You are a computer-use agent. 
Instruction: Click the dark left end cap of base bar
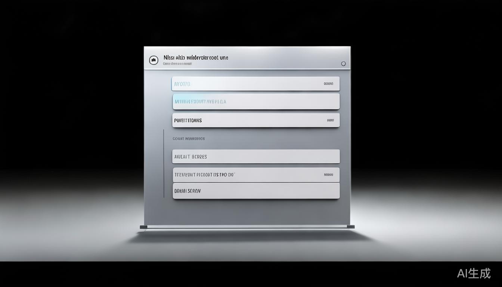coord(143,227)
